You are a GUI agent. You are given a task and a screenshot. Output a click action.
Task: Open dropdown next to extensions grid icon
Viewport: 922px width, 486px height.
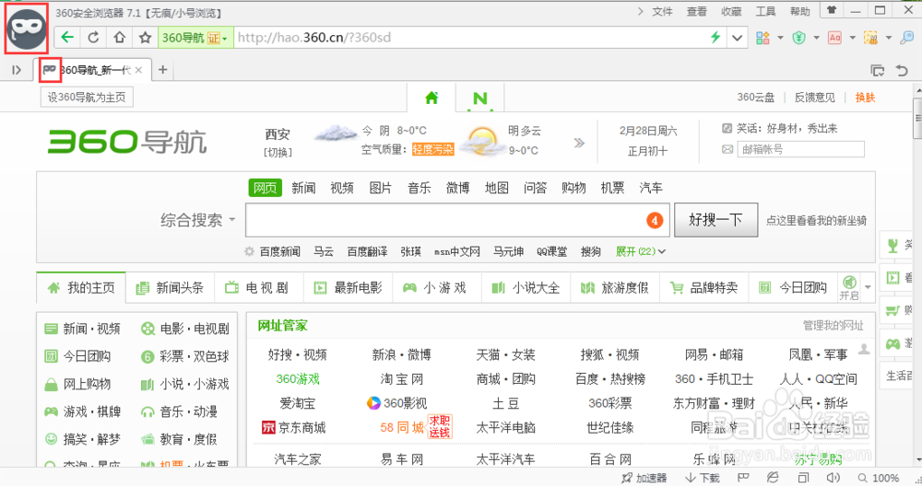pos(780,38)
